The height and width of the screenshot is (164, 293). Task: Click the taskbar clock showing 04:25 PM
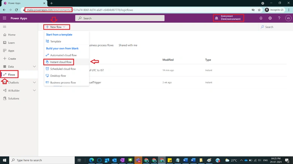click(276, 160)
